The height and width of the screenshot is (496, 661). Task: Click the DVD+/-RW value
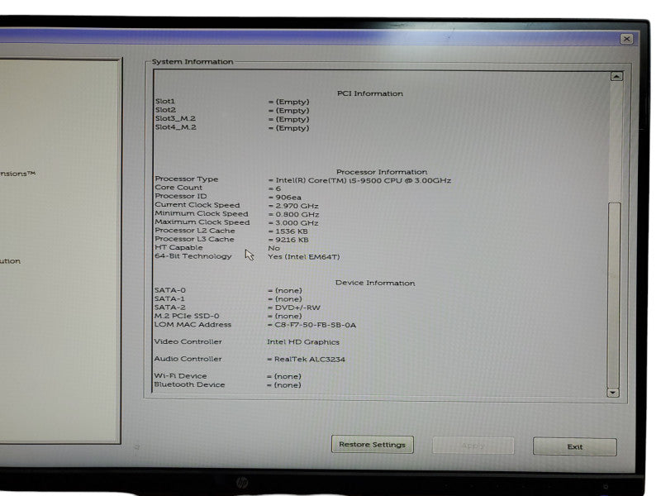coord(297,308)
